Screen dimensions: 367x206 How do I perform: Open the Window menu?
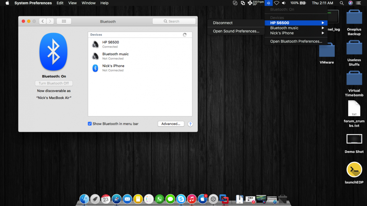click(x=89, y=3)
